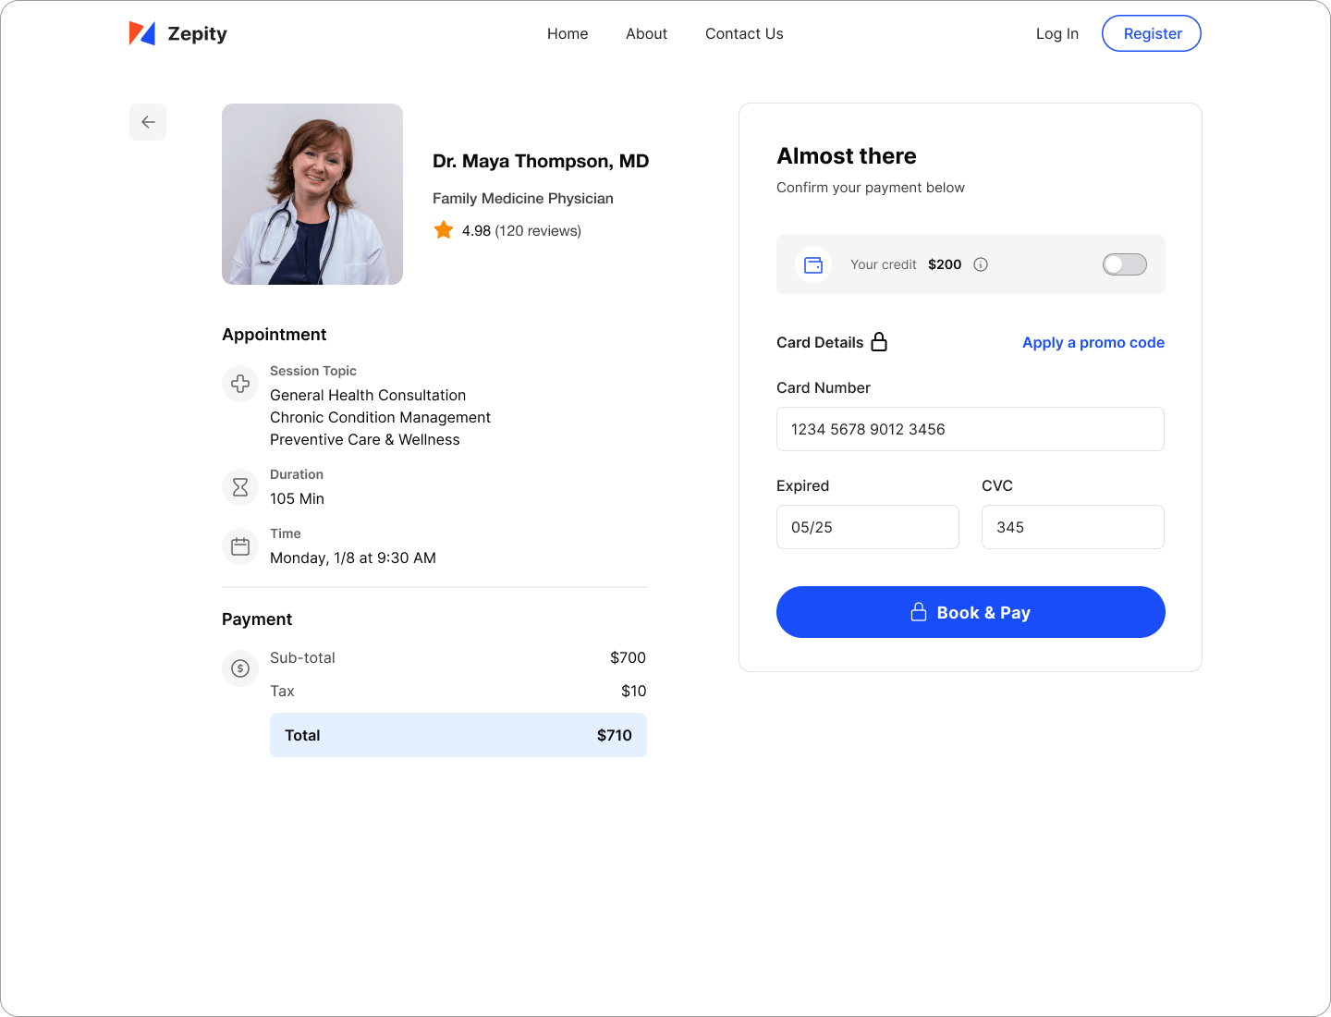The width and height of the screenshot is (1331, 1017).
Task: Click the medical cross Session Topic icon
Action: [x=240, y=384]
